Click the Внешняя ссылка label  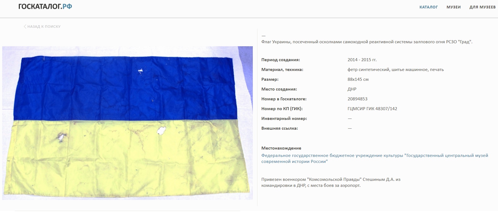click(x=279, y=128)
